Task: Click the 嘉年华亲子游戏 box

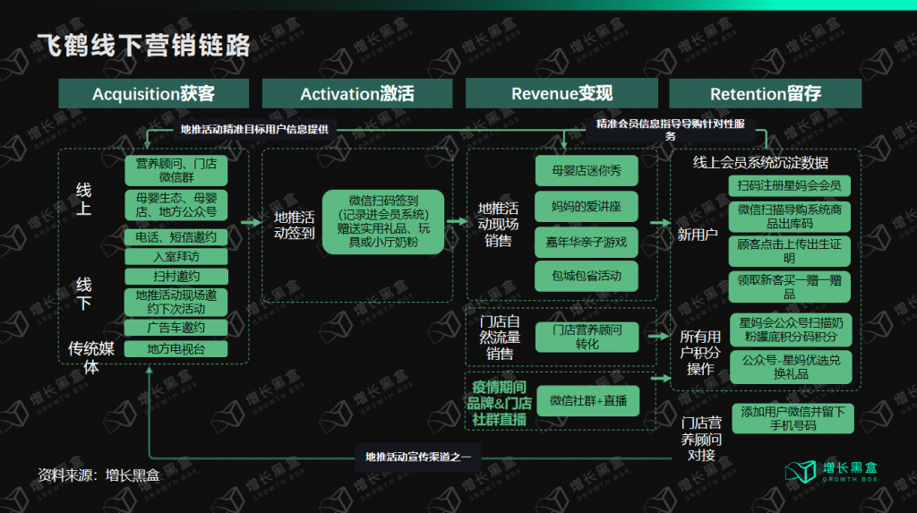Action: [587, 242]
